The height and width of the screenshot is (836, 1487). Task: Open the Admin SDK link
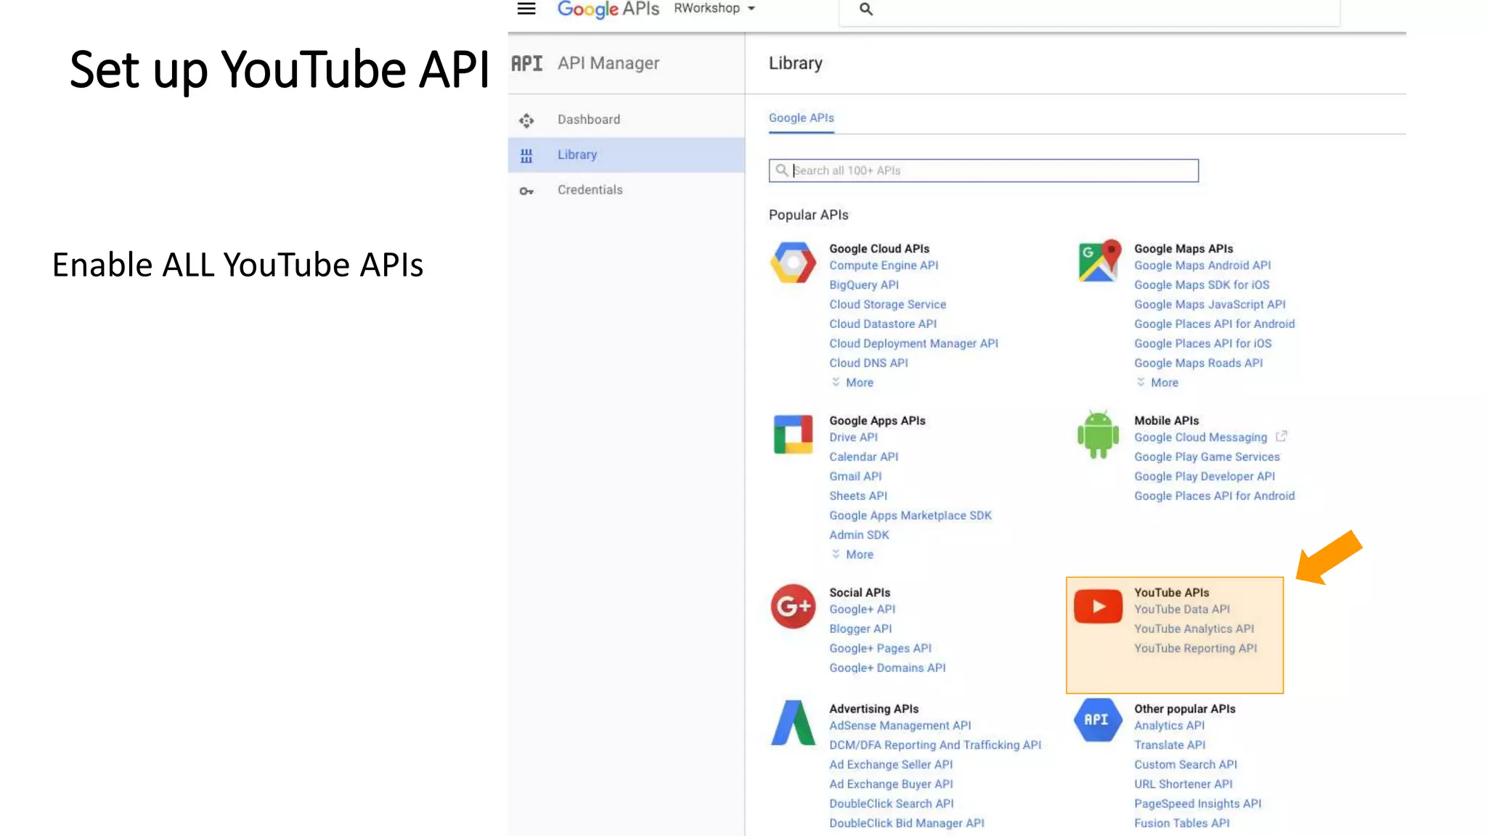coord(859,536)
